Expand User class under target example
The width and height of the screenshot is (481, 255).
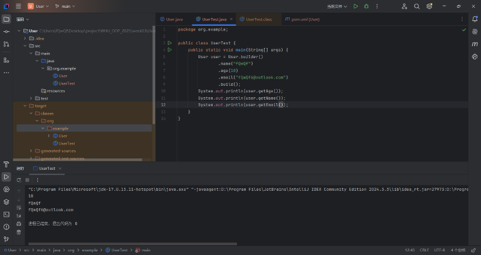(x=49, y=136)
